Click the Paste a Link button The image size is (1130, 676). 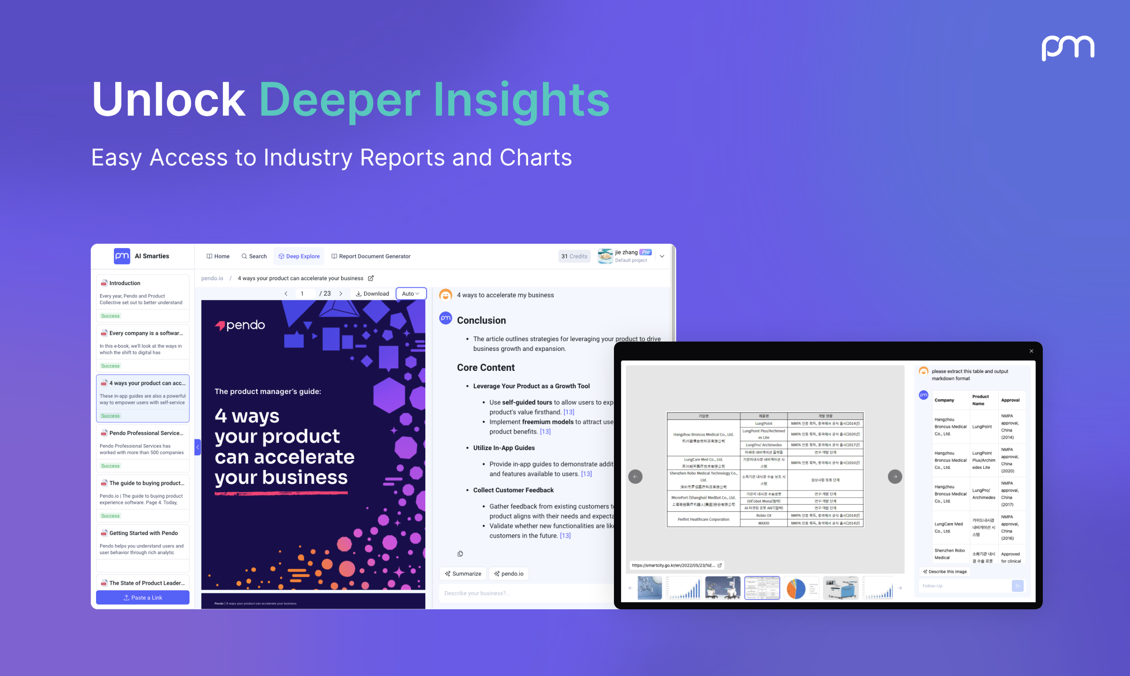pos(143,597)
